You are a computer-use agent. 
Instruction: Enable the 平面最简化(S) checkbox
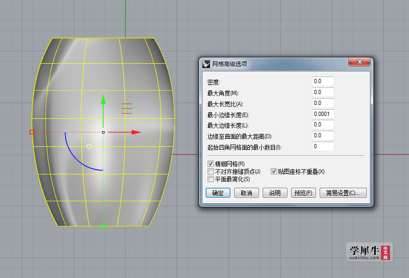click(211, 179)
